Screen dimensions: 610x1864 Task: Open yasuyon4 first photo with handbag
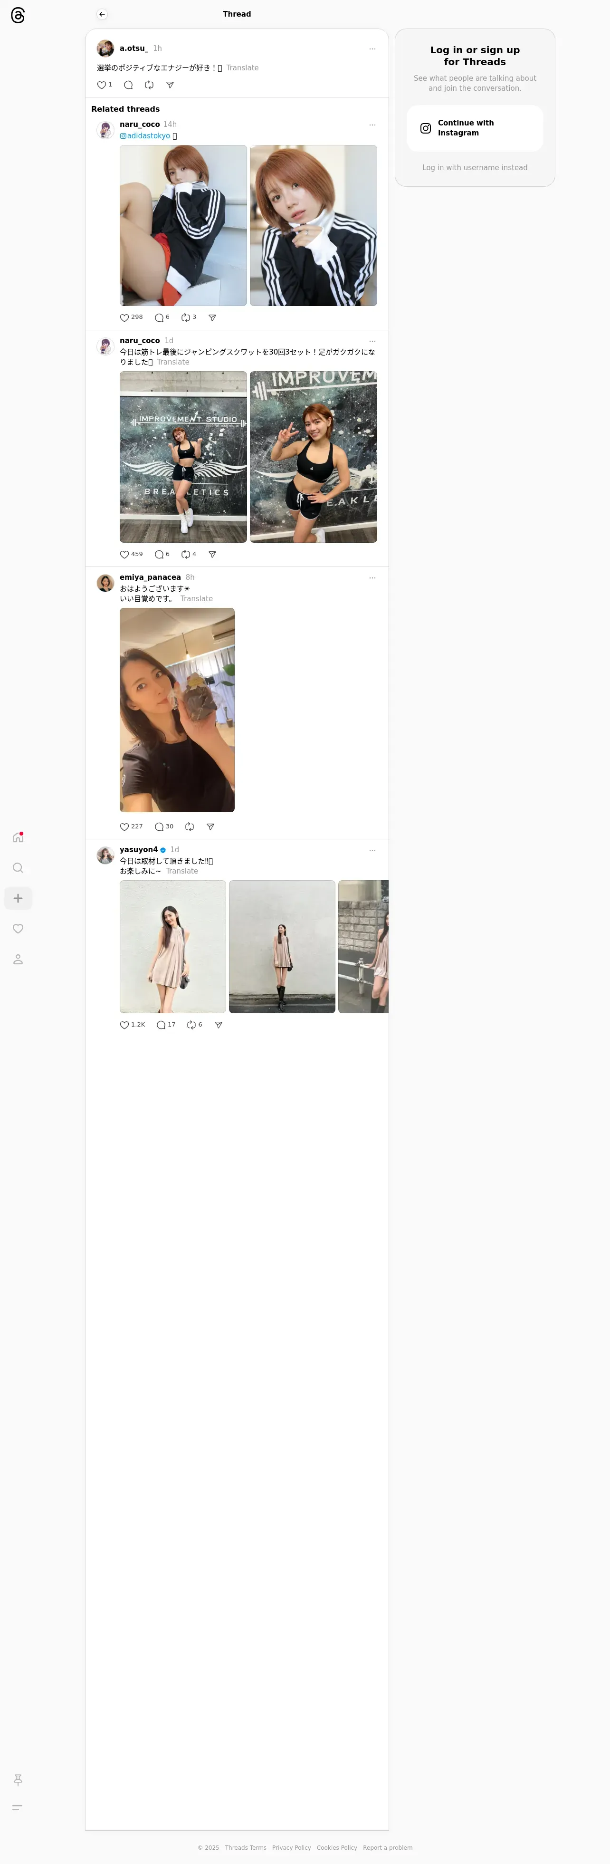(x=173, y=947)
